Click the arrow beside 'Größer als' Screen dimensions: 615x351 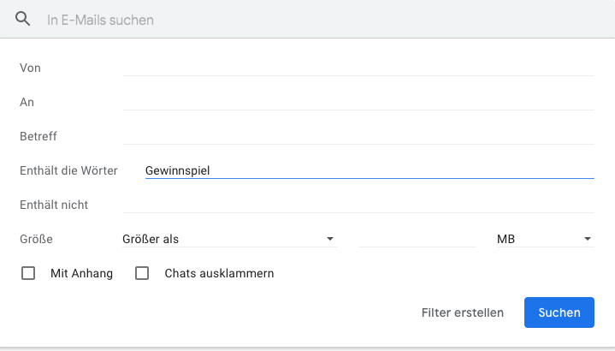tap(330, 239)
